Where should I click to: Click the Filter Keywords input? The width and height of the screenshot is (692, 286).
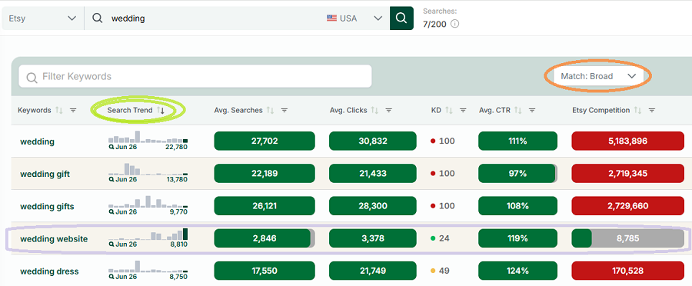tap(195, 76)
